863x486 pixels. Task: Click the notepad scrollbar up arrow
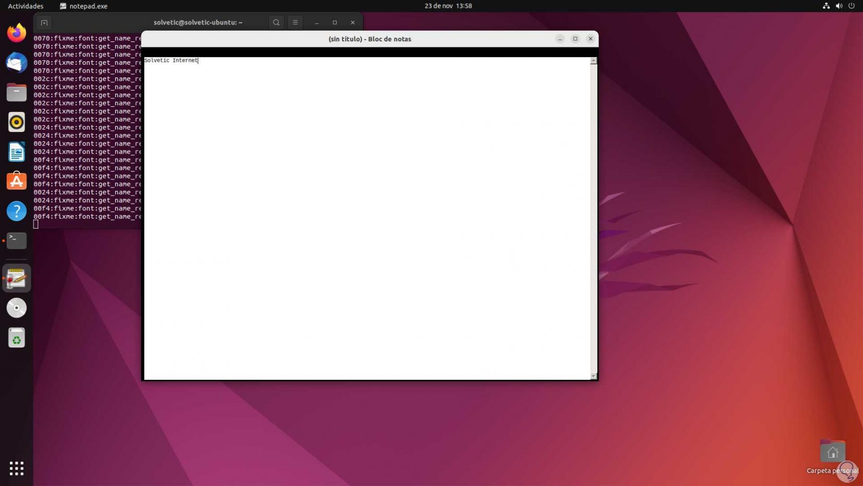(594, 61)
